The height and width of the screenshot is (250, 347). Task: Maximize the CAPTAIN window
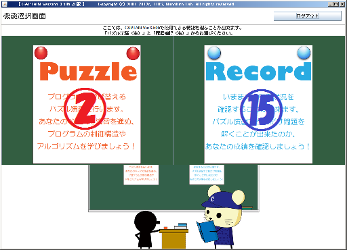(x=336, y=4)
